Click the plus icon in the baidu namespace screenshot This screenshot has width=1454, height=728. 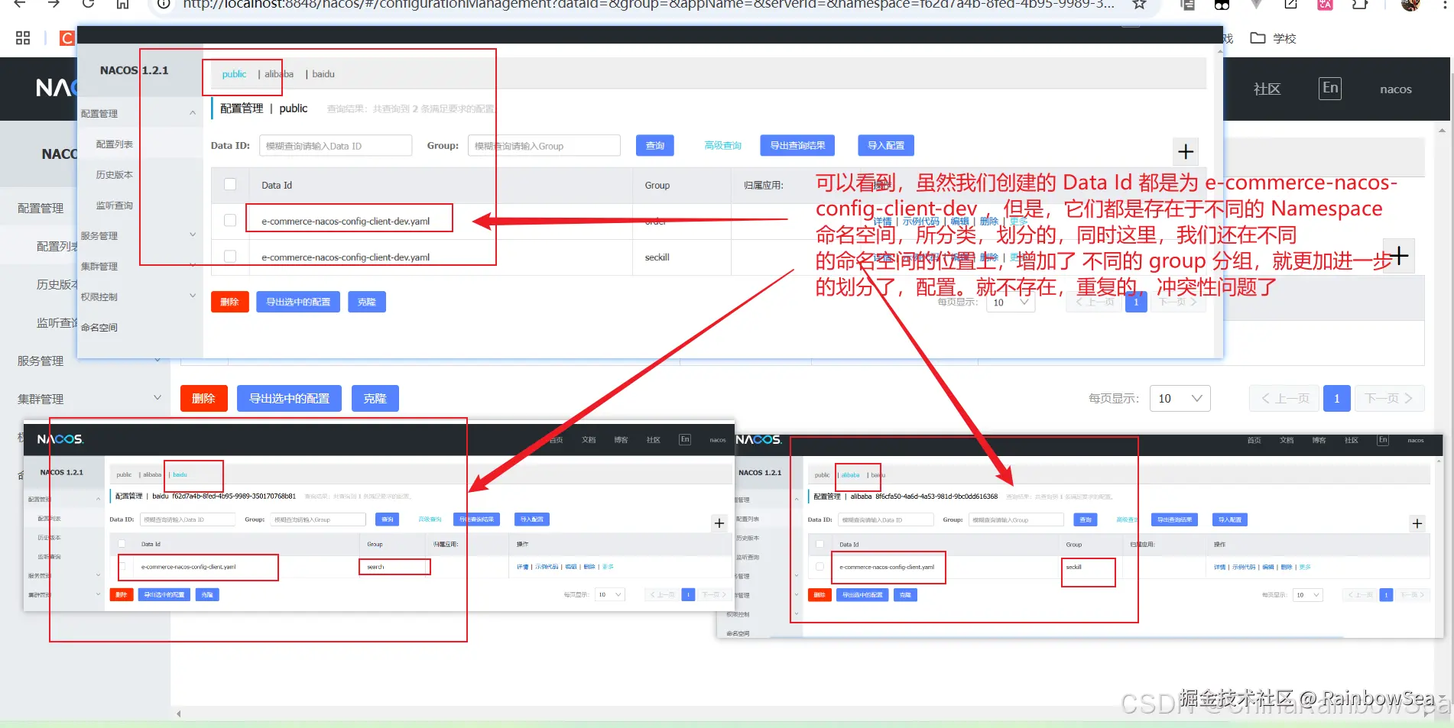click(x=719, y=523)
